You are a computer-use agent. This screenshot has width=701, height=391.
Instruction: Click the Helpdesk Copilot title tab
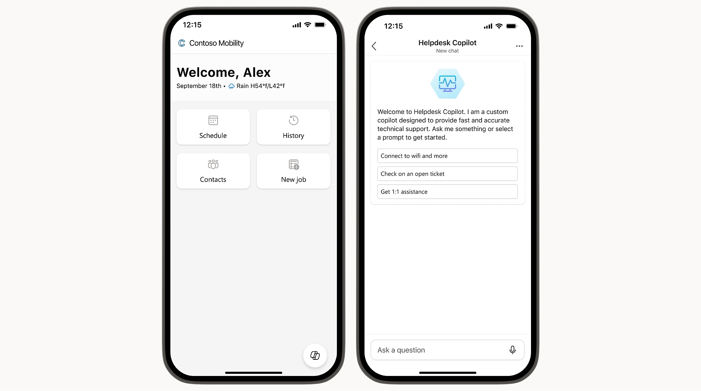coord(447,43)
